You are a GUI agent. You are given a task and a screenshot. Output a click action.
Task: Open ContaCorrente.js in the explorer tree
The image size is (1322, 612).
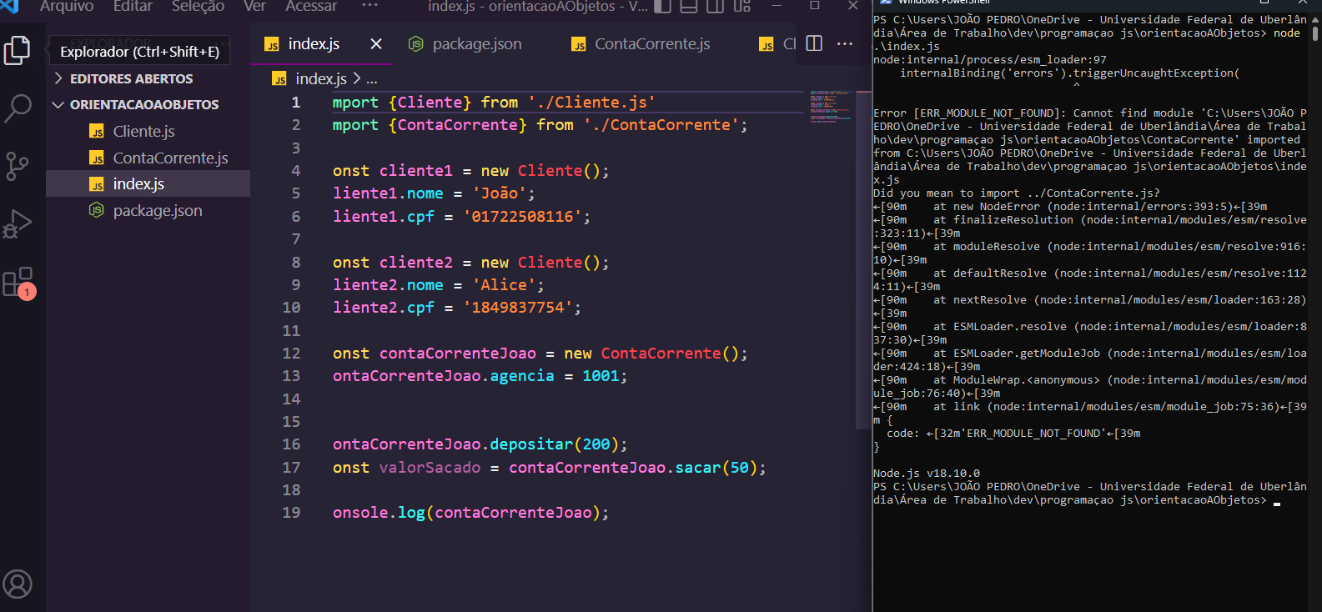tap(170, 158)
